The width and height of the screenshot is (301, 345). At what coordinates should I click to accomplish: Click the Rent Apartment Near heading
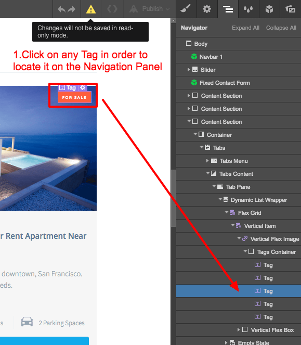tap(43, 236)
